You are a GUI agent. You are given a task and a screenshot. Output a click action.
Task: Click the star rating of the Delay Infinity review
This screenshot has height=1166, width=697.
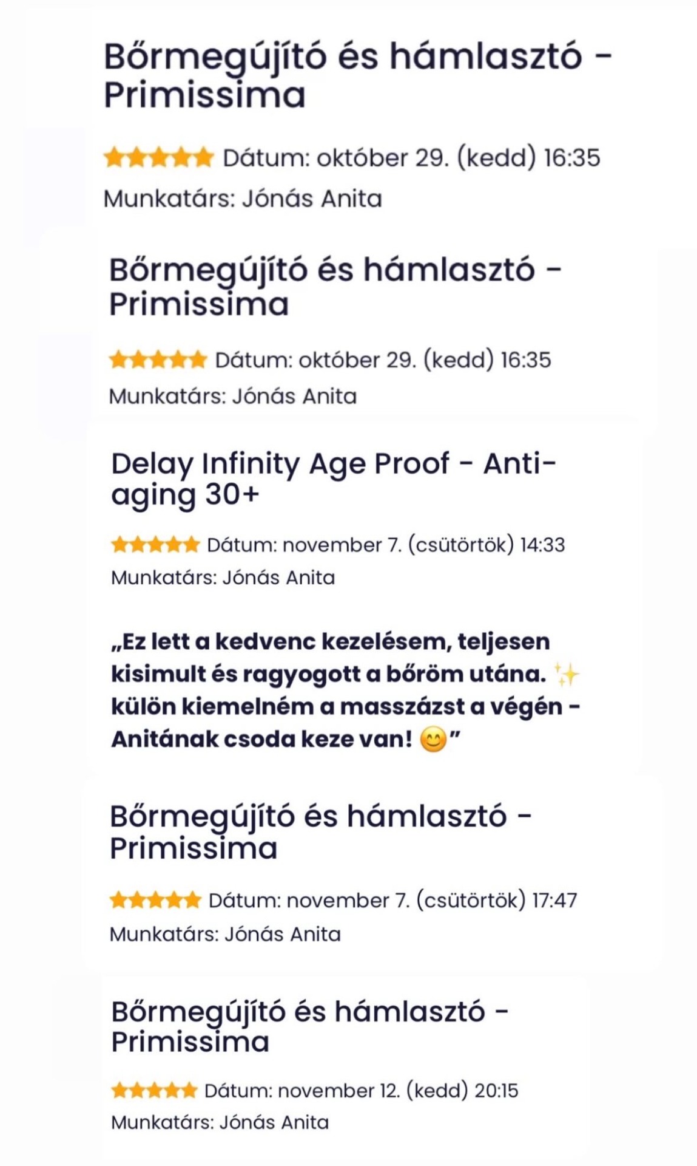coord(155,545)
